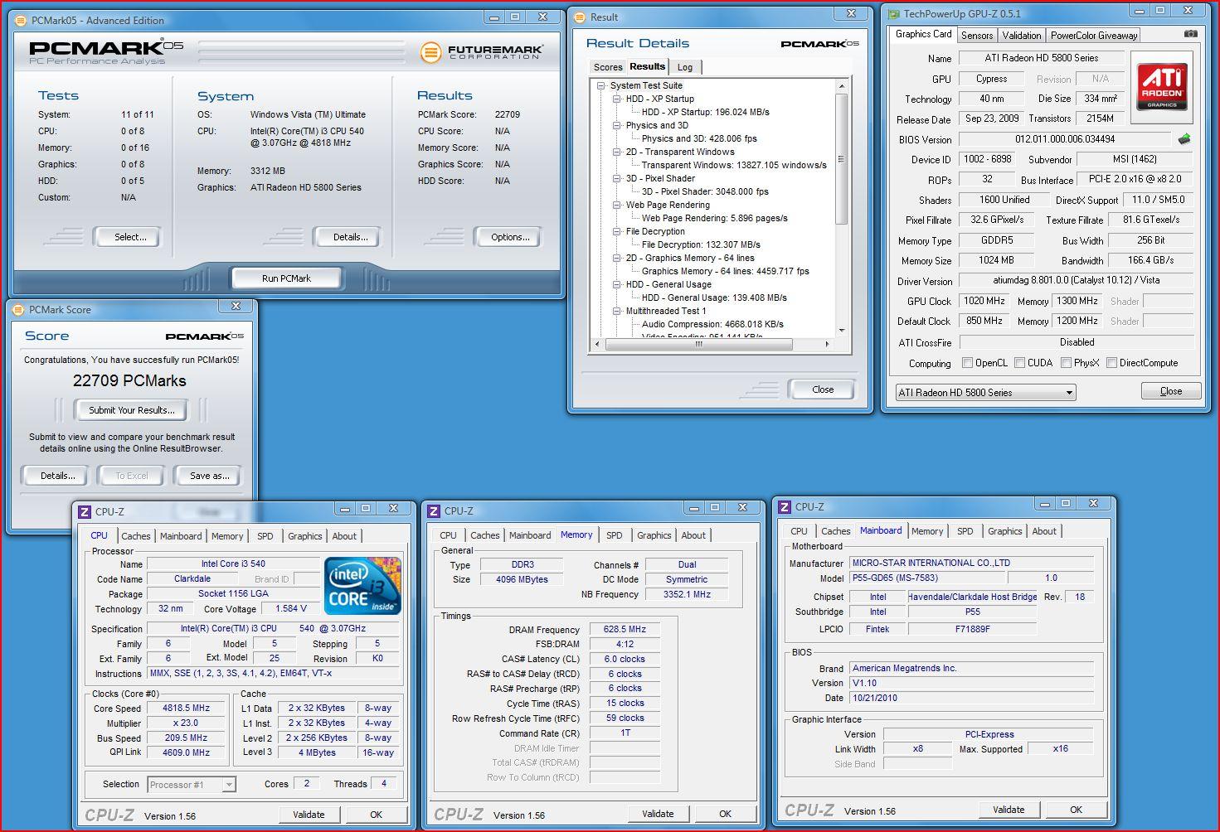
Task: Open the Validation tab in GPU-Z
Action: point(1022,35)
